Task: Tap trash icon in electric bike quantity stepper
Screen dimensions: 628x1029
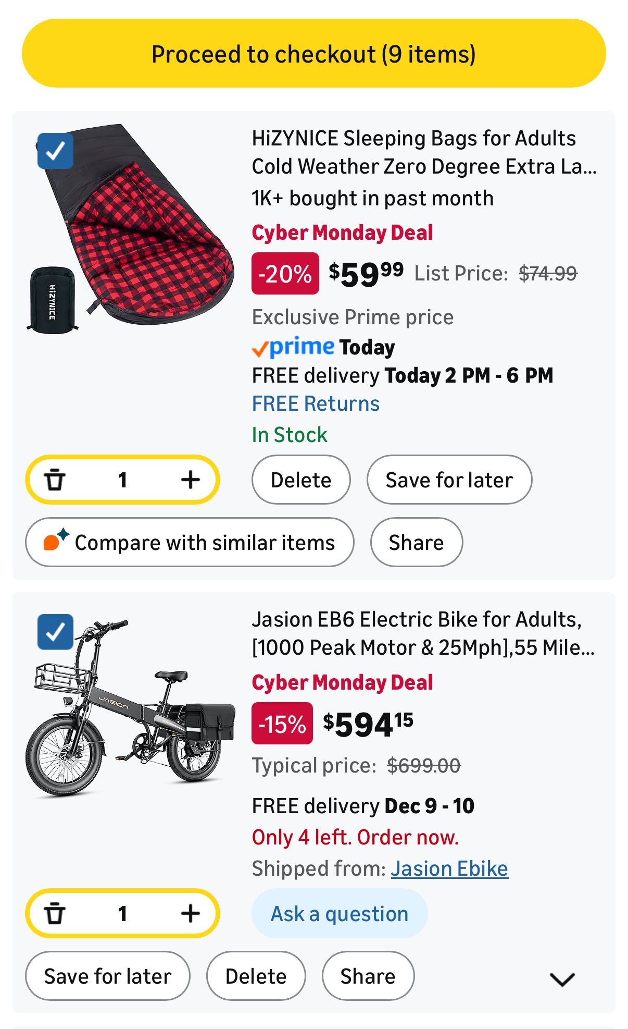Action: tap(55, 913)
